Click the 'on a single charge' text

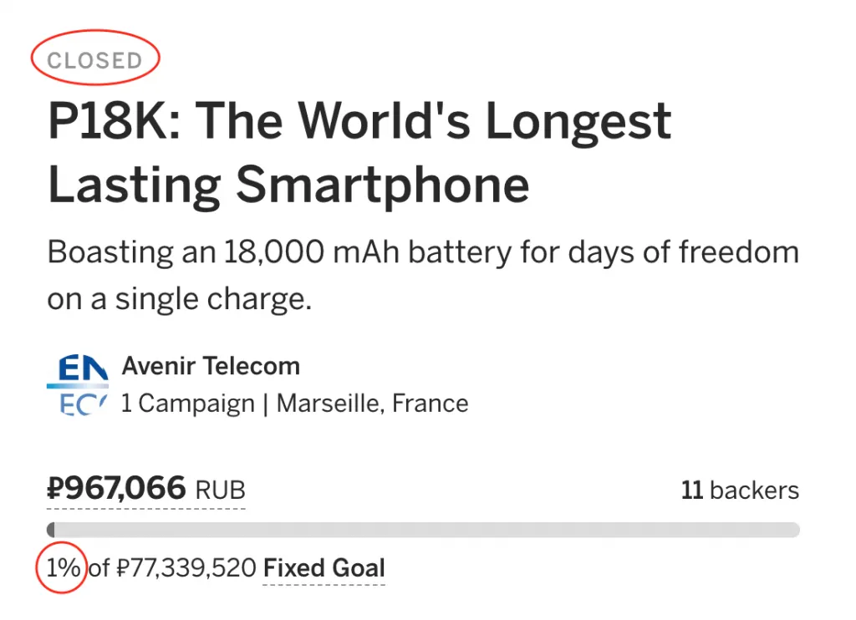pyautogui.click(x=179, y=299)
